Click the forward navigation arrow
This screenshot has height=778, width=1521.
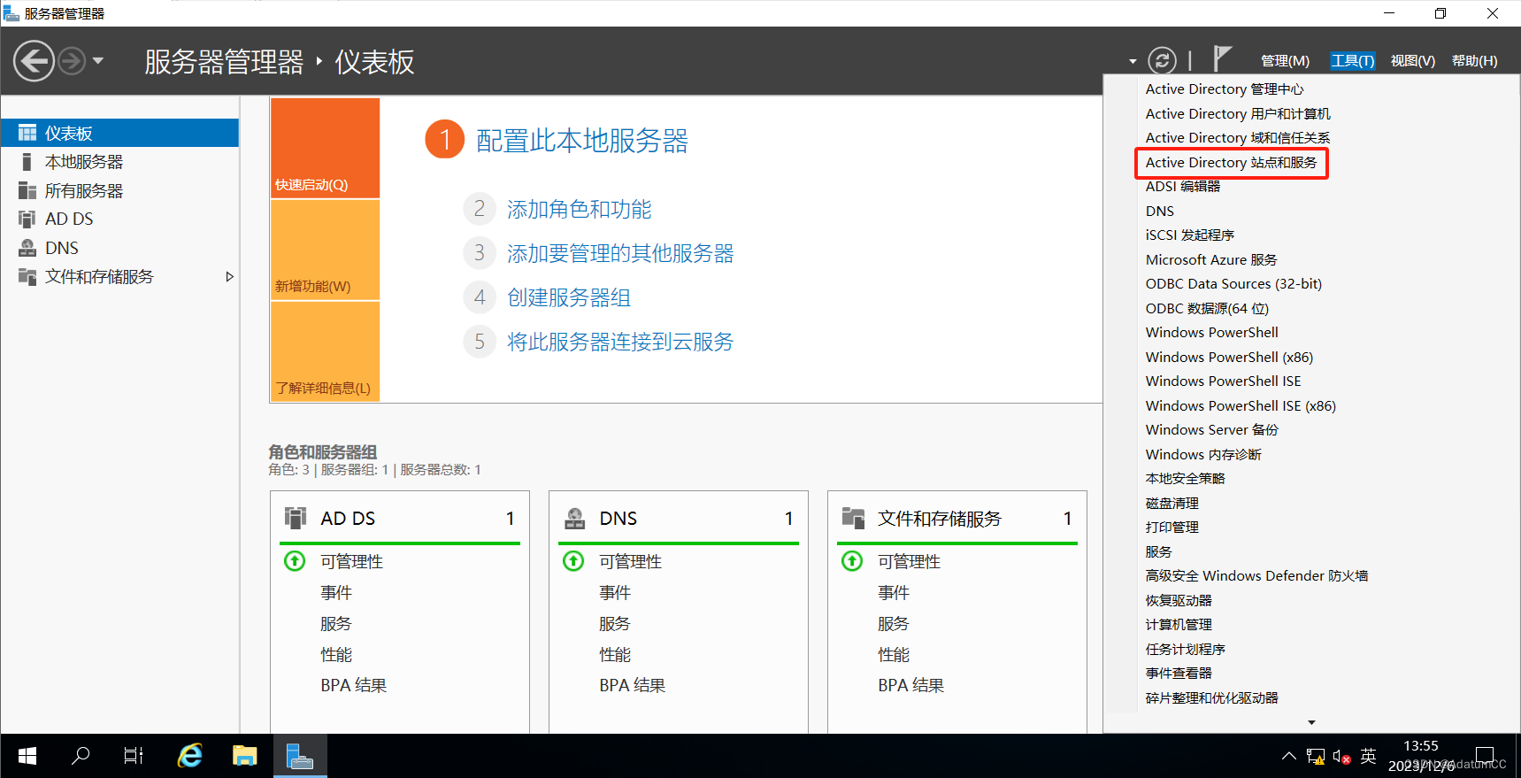72,61
